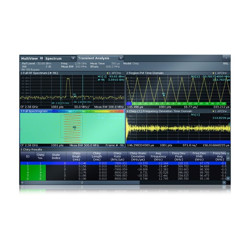The width and height of the screenshot is (250, 250).
Task: Click the 50.0 MHz/ span label
Action: click(x=82, y=107)
